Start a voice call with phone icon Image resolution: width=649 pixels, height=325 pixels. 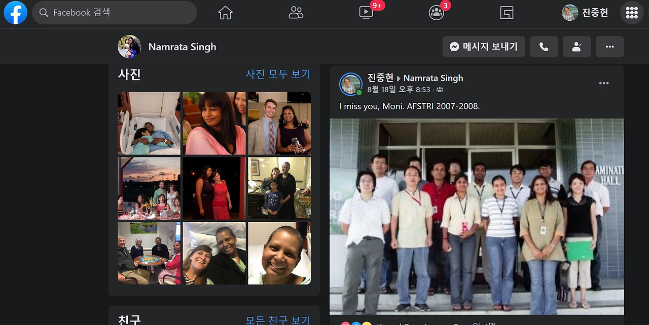point(544,47)
